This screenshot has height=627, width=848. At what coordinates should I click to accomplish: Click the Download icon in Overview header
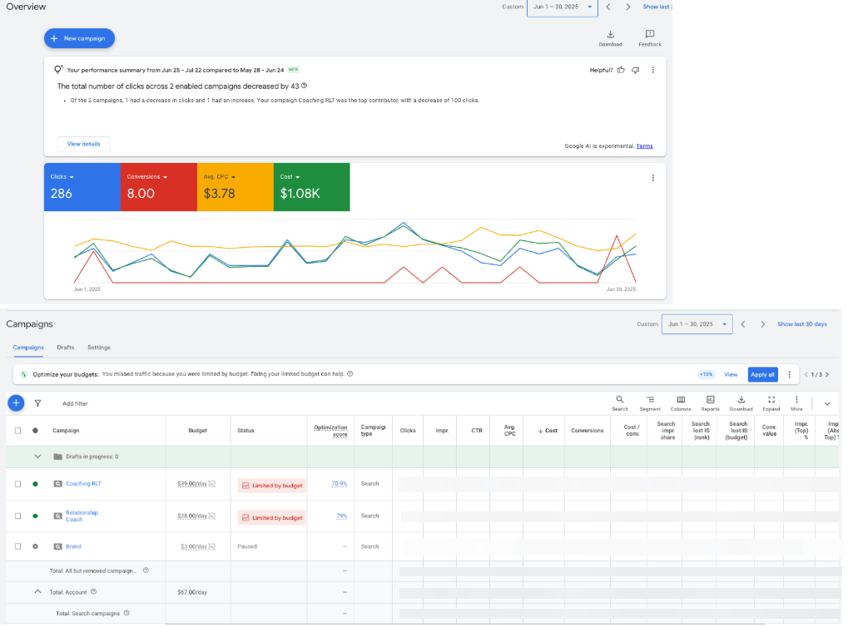pos(610,35)
